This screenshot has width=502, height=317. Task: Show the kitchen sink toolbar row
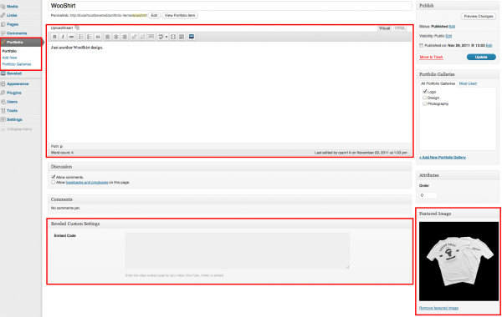[x=182, y=37]
